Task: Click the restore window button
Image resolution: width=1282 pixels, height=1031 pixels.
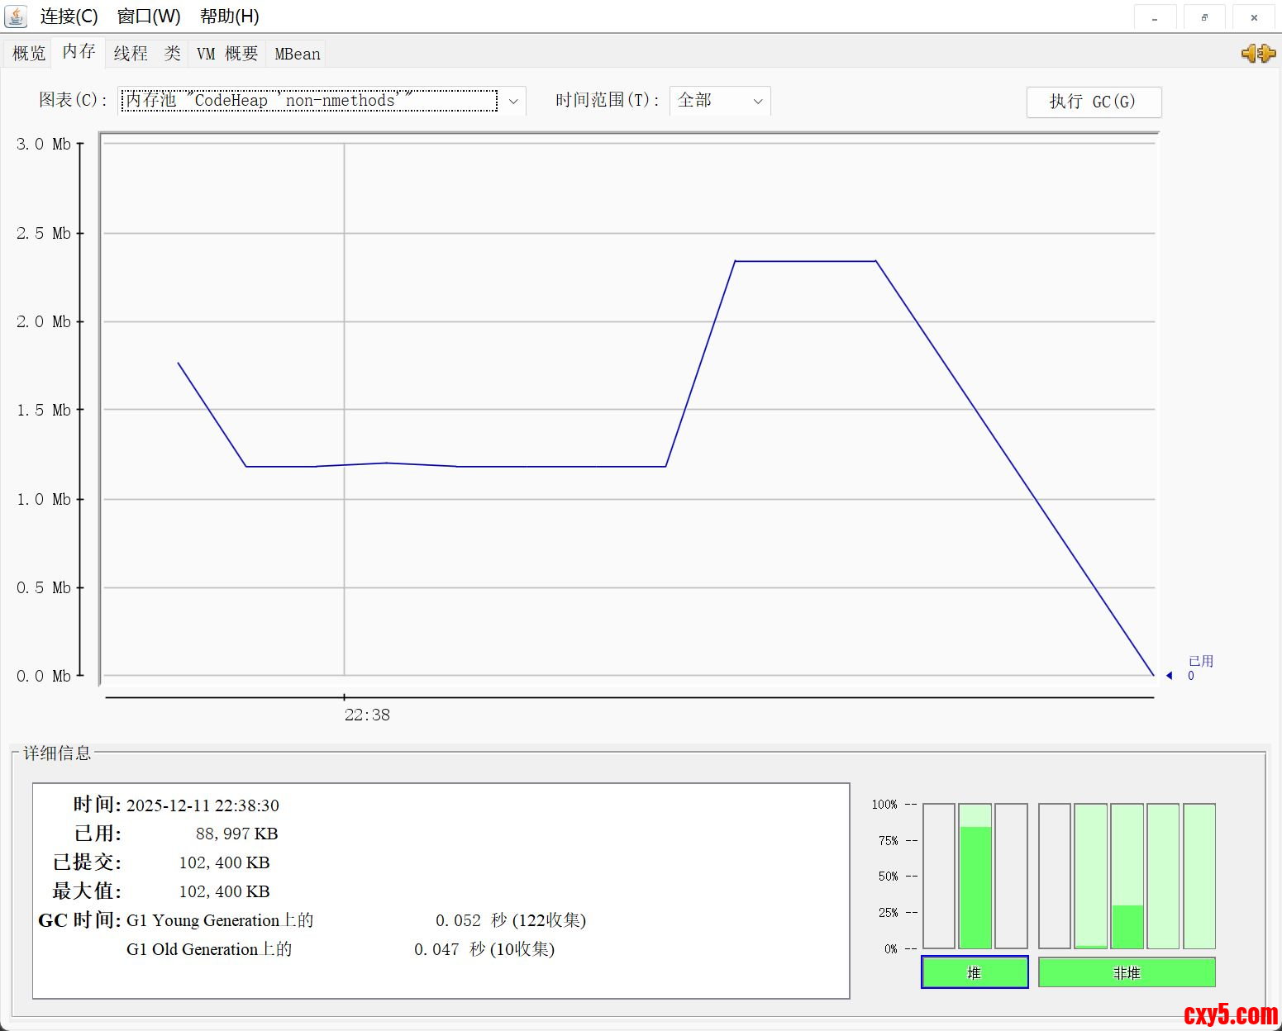Action: (1204, 17)
